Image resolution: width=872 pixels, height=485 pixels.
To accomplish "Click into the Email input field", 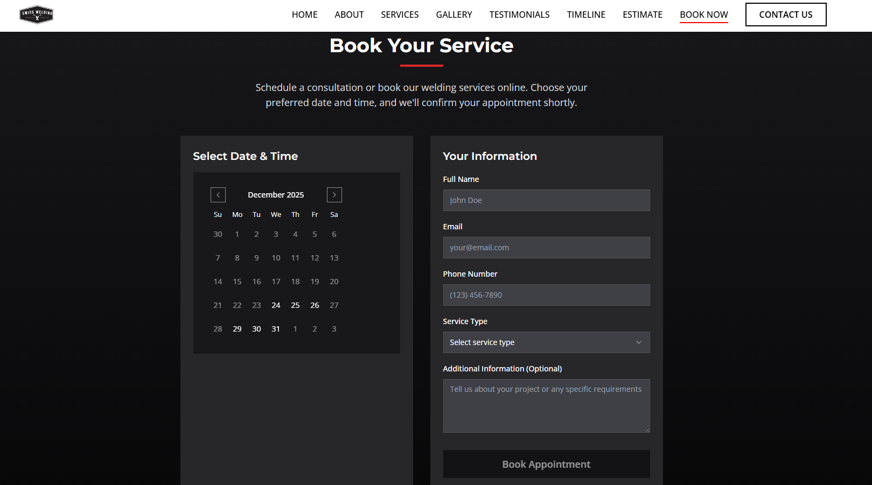I will point(546,248).
